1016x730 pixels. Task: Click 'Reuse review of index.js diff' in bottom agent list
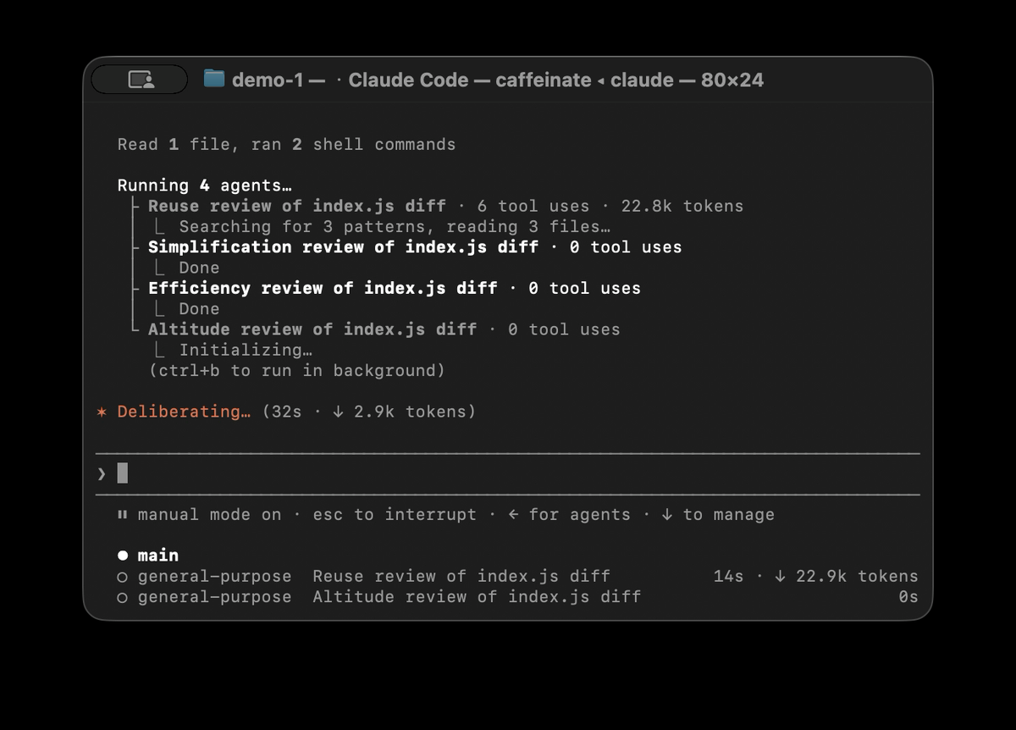click(461, 577)
